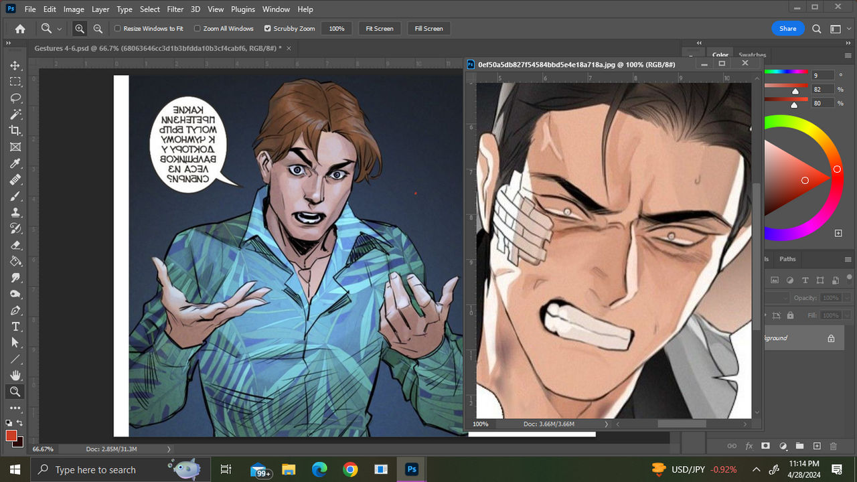Select the Move tool
The height and width of the screenshot is (482, 857).
point(15,66)
